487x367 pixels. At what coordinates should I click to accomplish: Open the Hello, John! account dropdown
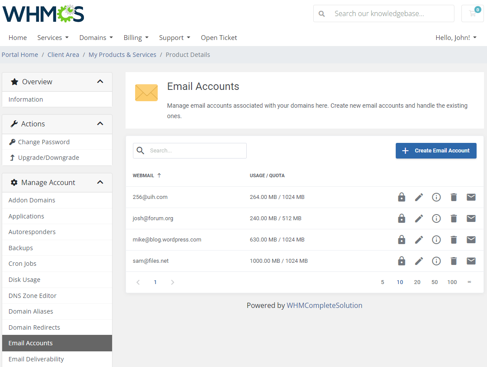click(456, 38)
